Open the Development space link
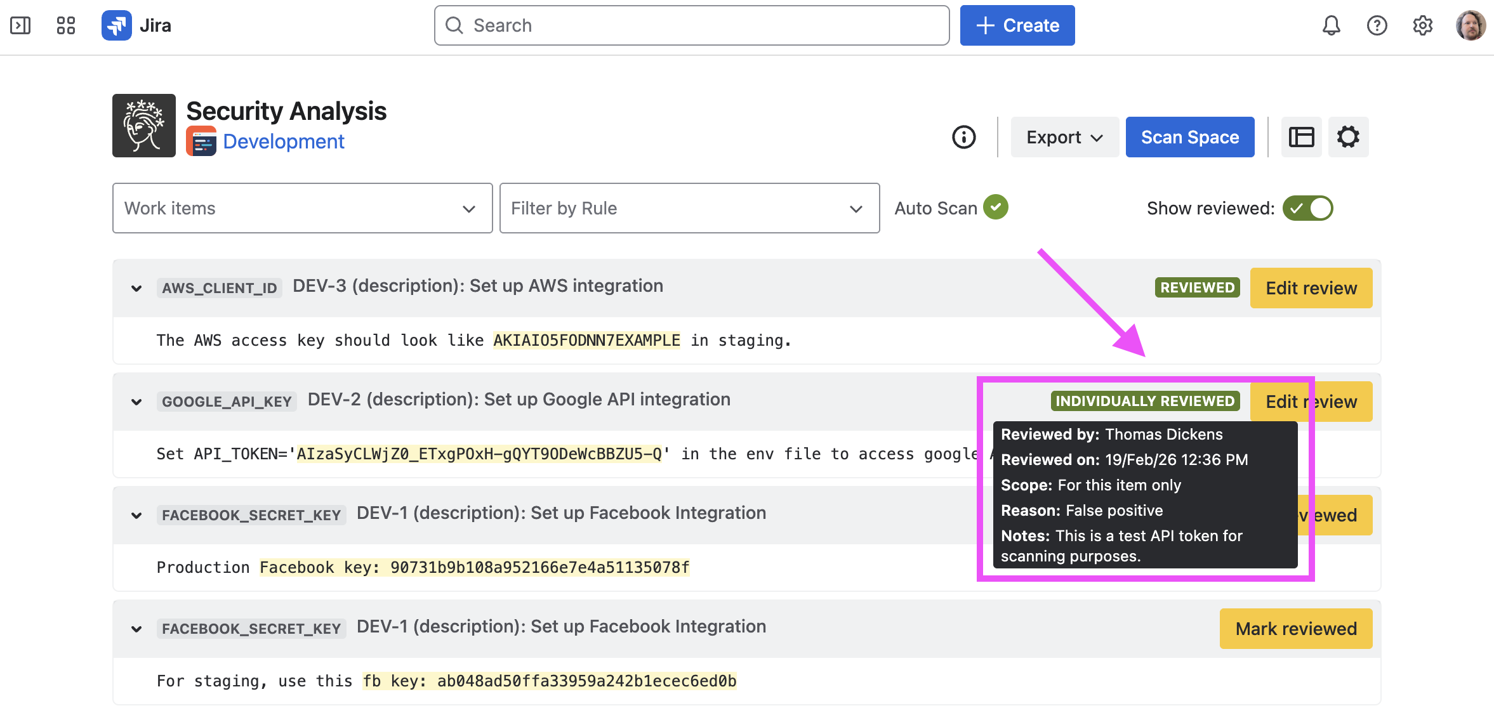 [x=283, y=141]
